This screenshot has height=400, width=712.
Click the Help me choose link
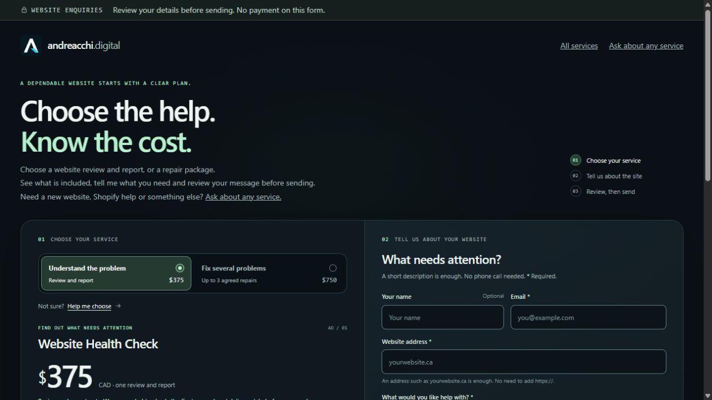point(89,306)
